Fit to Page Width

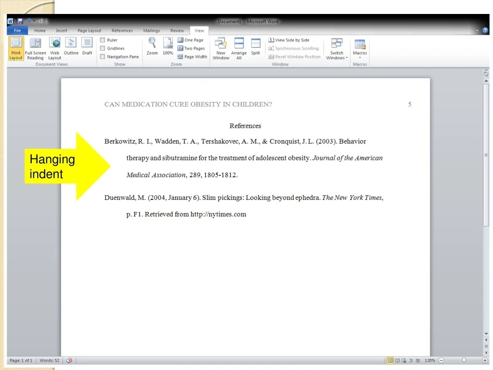[192, 57]
